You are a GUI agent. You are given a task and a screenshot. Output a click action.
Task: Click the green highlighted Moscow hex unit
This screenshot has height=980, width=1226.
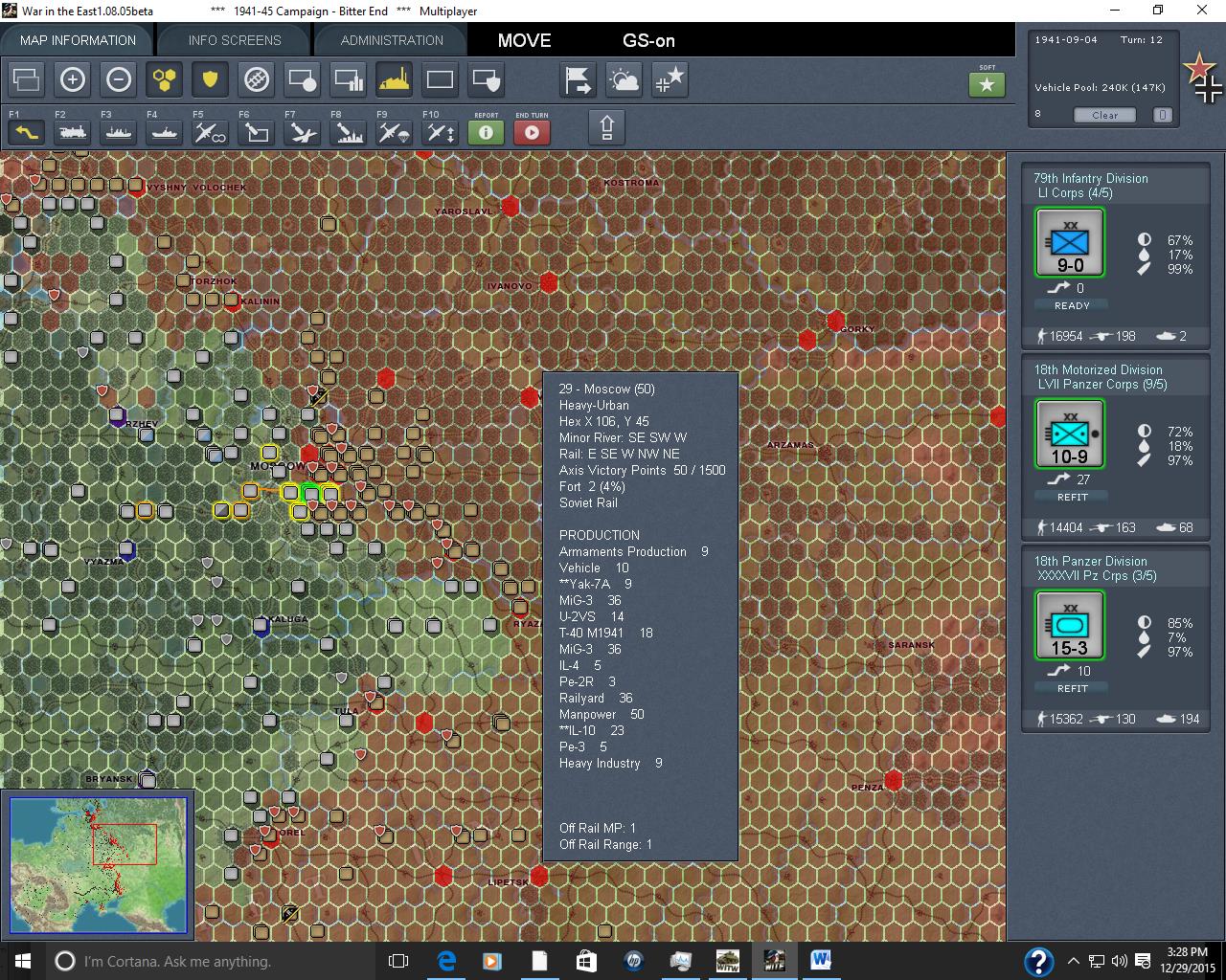click(x=310, y=494)
